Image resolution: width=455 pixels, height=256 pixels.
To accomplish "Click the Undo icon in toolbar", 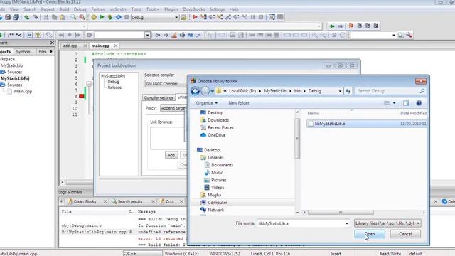I will tap(27, 17).
